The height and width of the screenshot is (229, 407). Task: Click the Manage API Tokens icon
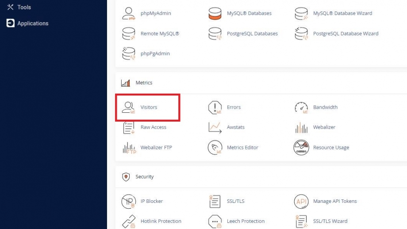(x=301, y=202)
